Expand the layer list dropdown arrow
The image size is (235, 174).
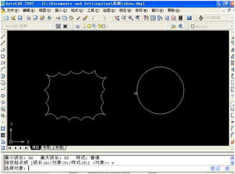(168, 26)
